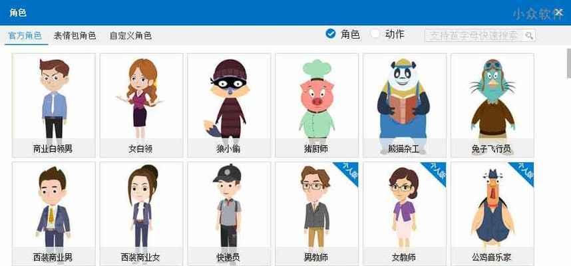Choose the 快递员 courier character
This screenshot has width=571, height=266.
coord(229,214)
